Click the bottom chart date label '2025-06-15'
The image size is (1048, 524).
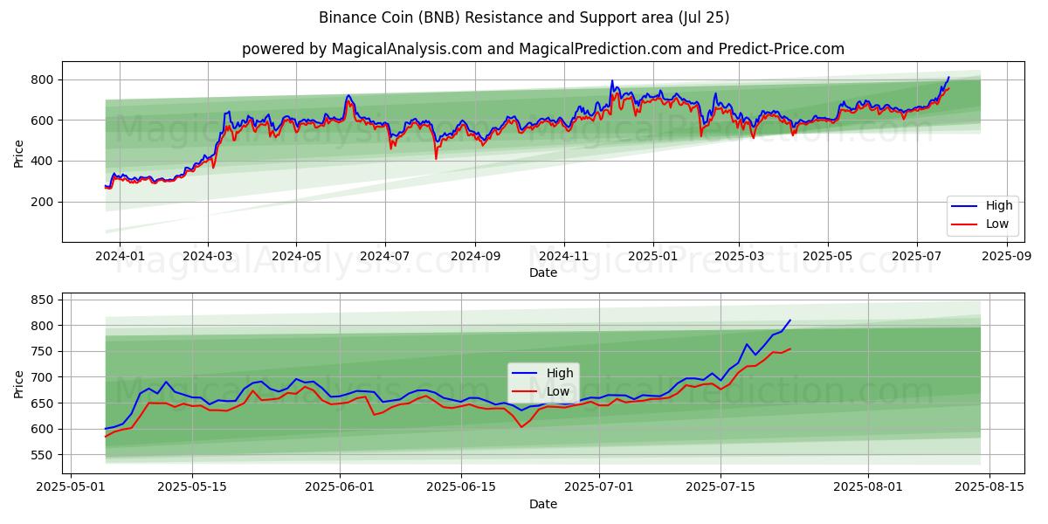(x=459, y=488)
